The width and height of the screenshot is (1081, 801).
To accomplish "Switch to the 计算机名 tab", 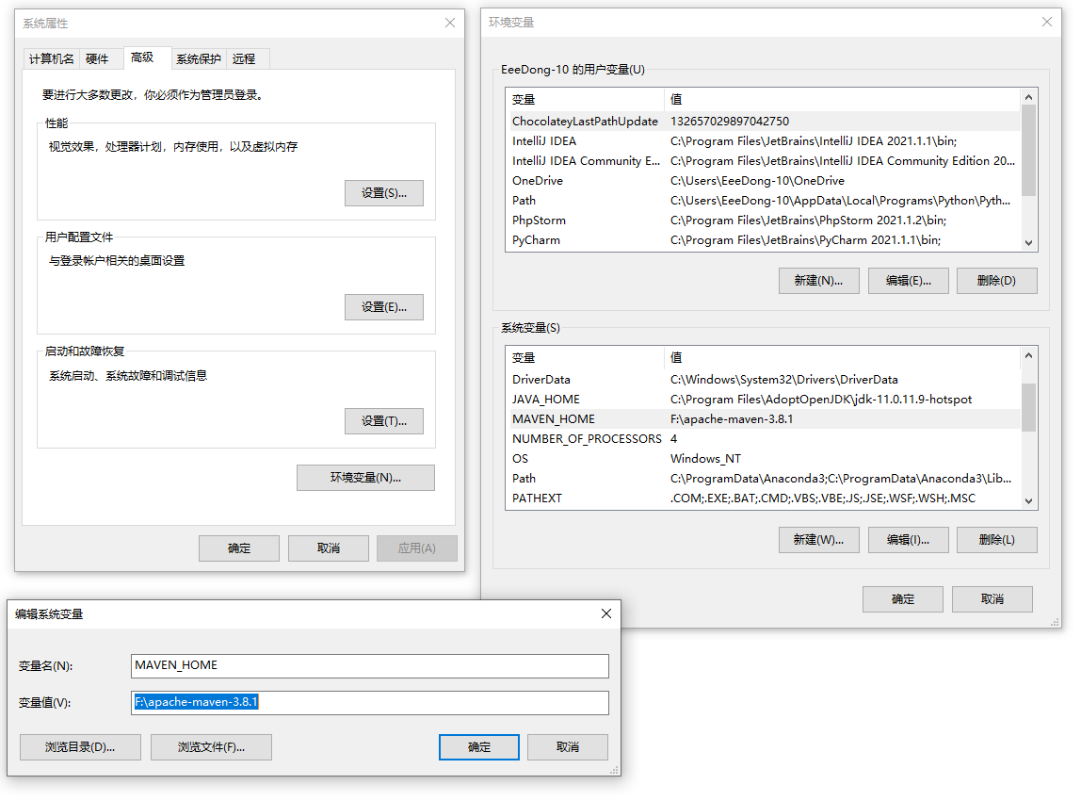I will click(51, 58).
